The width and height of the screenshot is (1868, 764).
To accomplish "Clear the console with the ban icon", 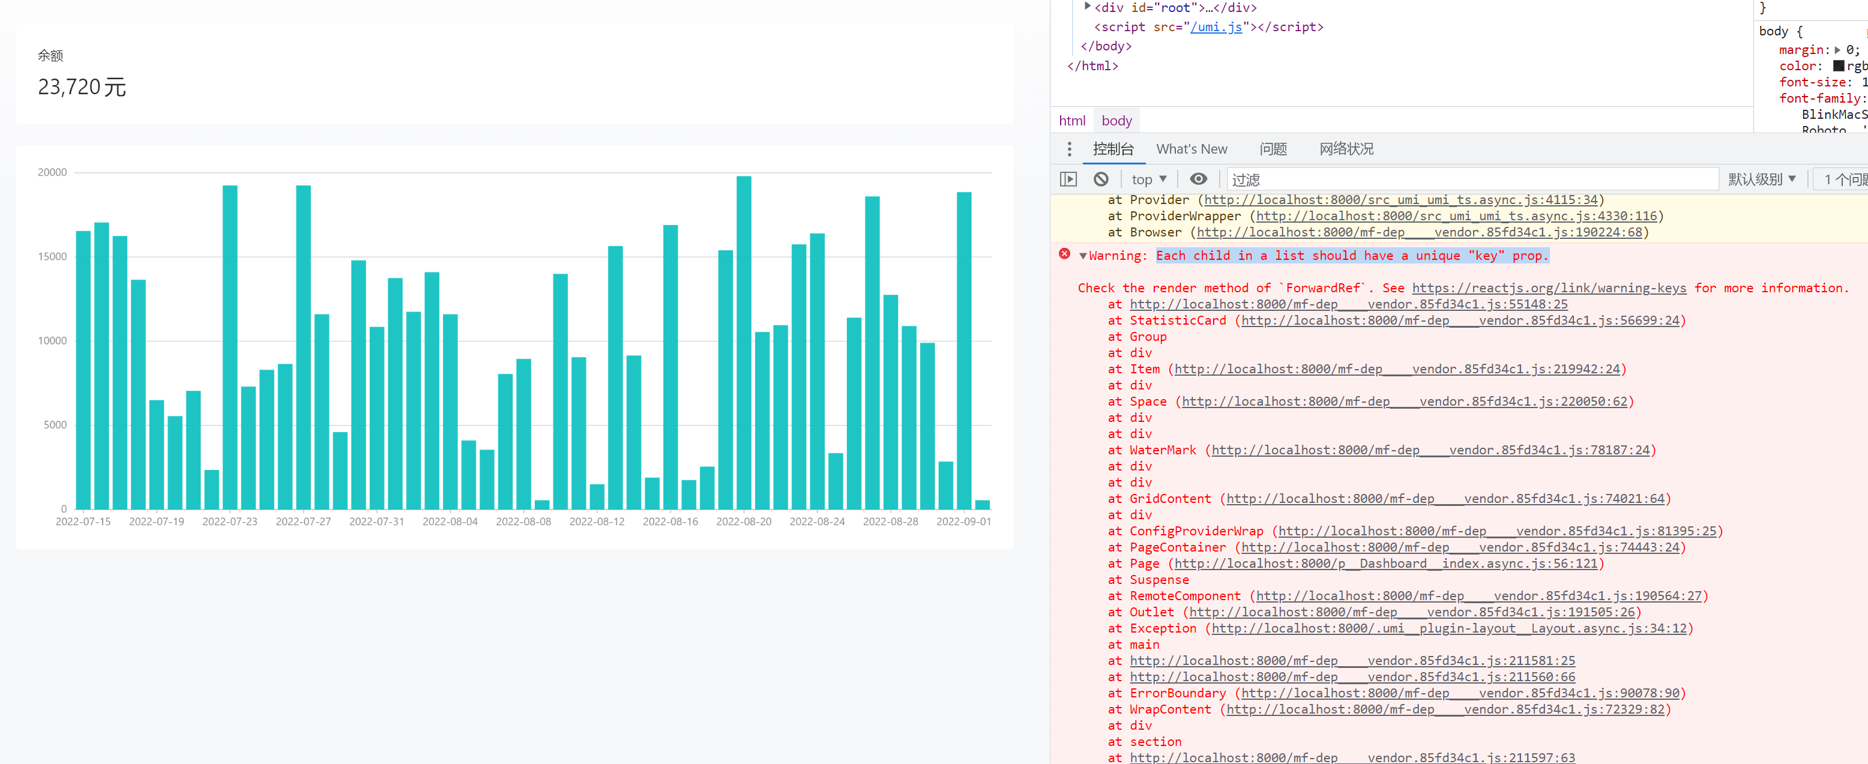I will [1101, 179].
